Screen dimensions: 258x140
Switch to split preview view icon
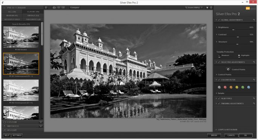point(59,8)
